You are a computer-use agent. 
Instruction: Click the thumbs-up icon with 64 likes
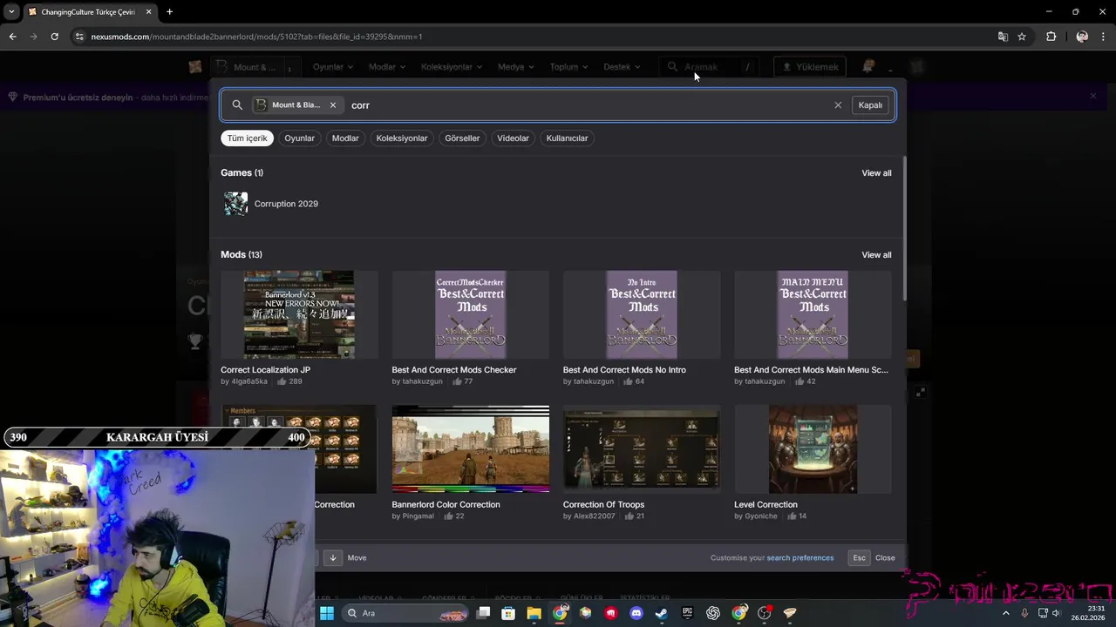(628, 381)
